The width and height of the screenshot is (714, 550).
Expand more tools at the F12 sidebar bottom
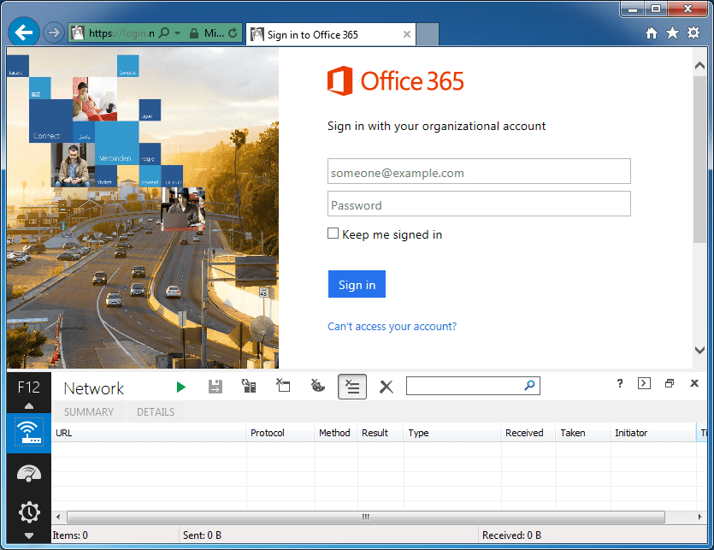tap(28, 535)
